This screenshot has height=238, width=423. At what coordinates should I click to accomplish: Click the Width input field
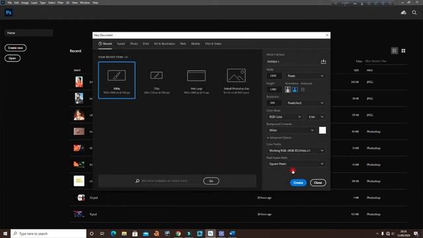click(274, 76)
